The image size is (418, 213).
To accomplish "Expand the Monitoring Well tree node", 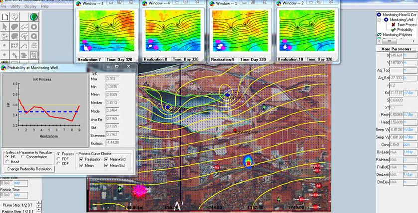I will pos(380,19).
